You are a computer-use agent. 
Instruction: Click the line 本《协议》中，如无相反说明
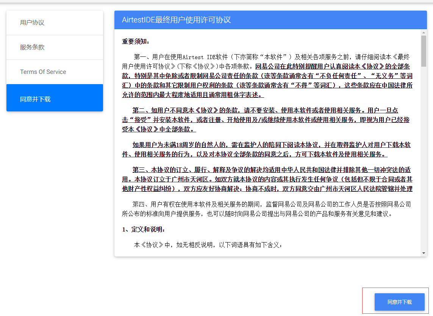point(208,245)
